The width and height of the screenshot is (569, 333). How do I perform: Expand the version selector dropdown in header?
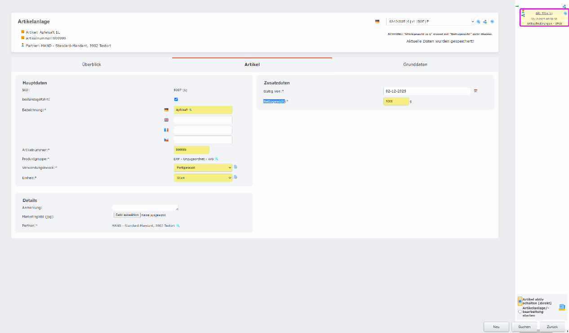click(x=430, y=22)
